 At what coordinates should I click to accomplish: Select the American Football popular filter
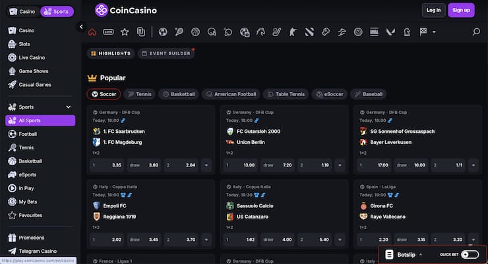[x=231, y=94]
